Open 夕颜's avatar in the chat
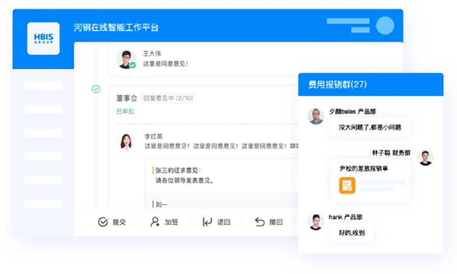This screenshot has height=274, width=457. 316,116
